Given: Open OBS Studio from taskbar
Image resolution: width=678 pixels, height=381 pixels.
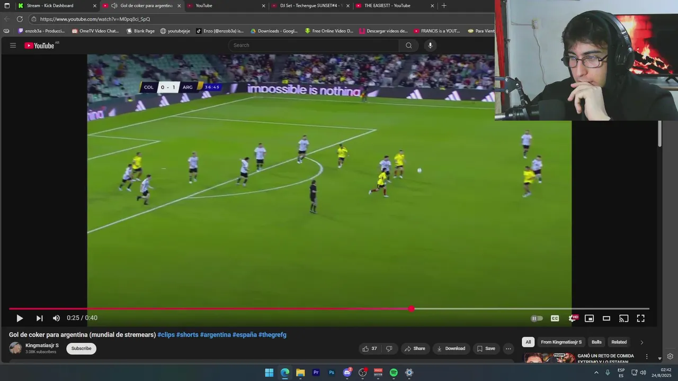Looking at the screenshot, I should click(363, 373).
